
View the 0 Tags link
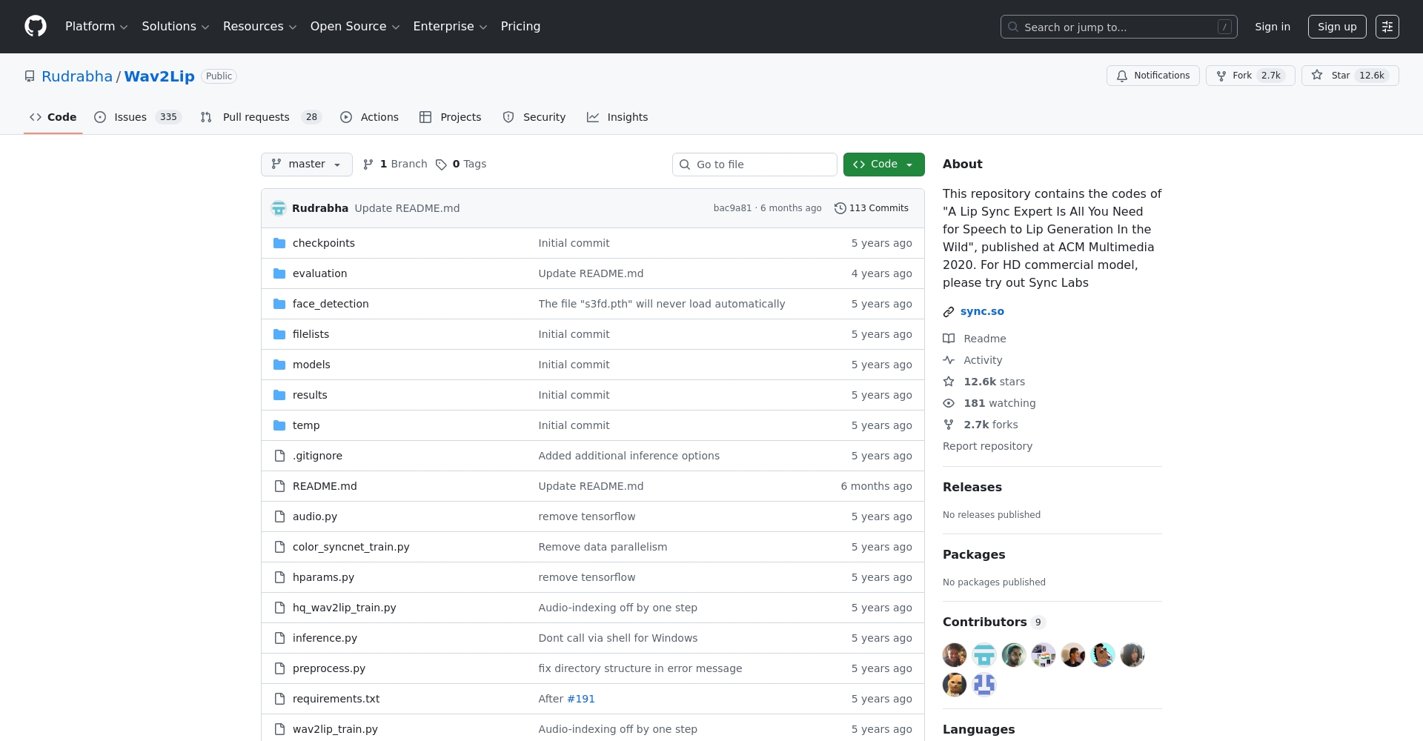coord(461,165)
